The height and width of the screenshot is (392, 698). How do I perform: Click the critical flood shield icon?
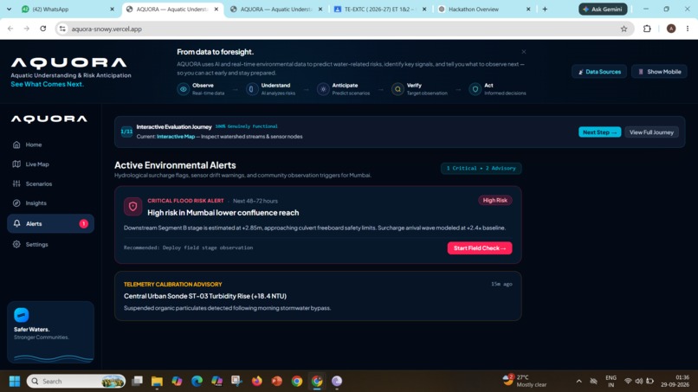pyautogui.click(x=132, y=207)
